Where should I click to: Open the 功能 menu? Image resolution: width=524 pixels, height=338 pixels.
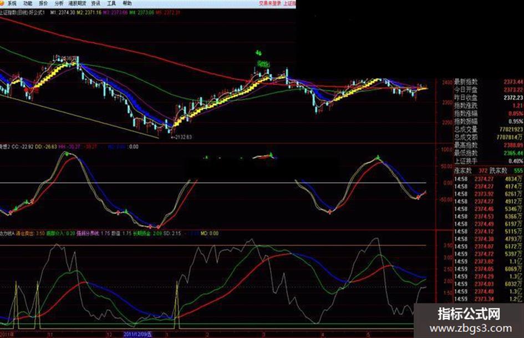[28, 3]
